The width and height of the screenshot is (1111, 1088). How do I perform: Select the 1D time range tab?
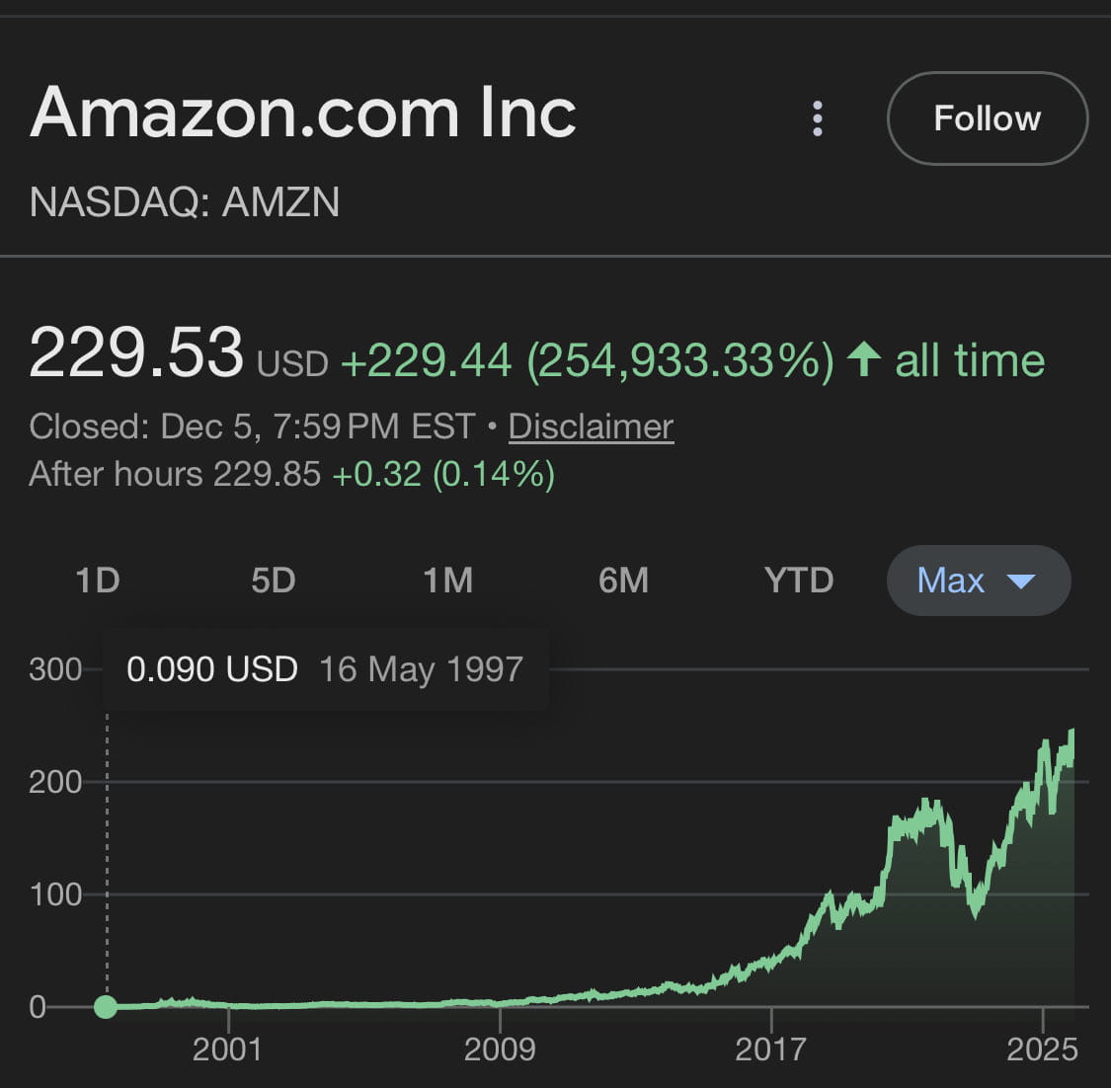point(97,581)
